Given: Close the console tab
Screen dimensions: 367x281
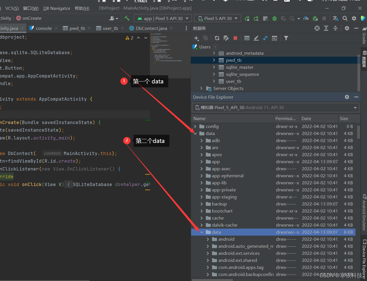Looking at the screenshot, I should [56, 28].
